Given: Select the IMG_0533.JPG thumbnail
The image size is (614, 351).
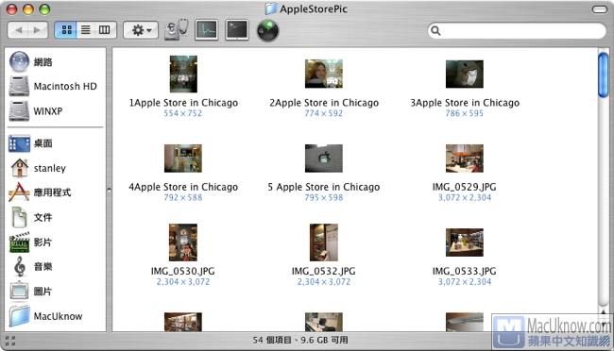Looking at the screenshot, I should (465, 242).
